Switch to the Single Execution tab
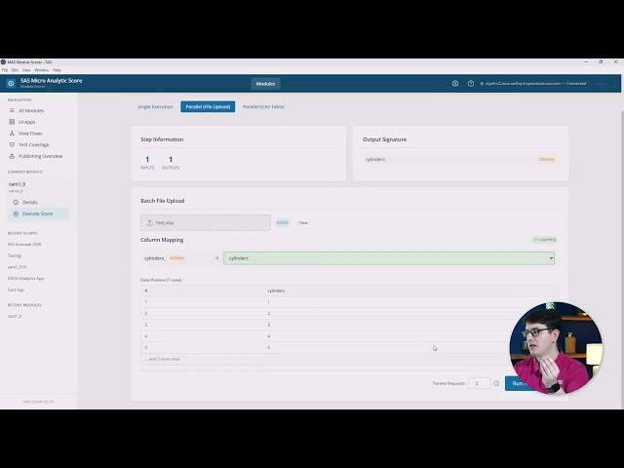The image size is (624, 468). pyautogui.click(x=155, y=106)
